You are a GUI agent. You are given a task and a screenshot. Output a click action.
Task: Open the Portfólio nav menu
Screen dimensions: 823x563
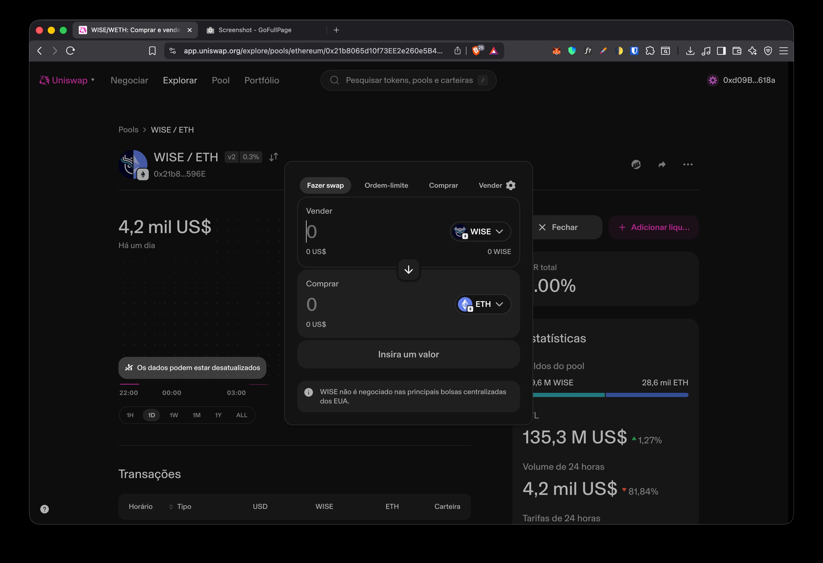click(262, 80)
